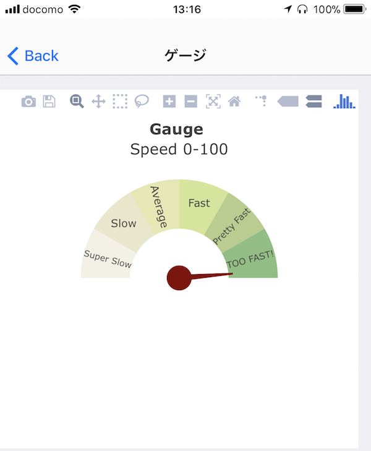
Task: Click the dark red needle hub
Action: tap(179, 278)
